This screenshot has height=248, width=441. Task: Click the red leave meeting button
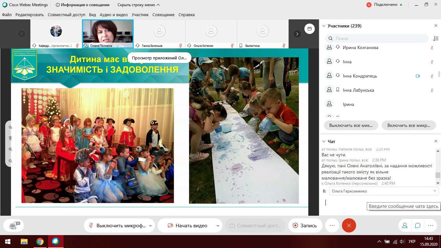tap(349, 225)
